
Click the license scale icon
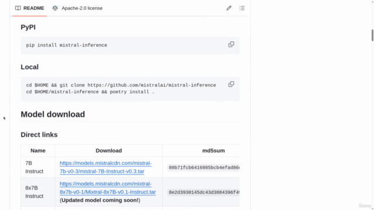pyautogui.click(x=55, y=8)
